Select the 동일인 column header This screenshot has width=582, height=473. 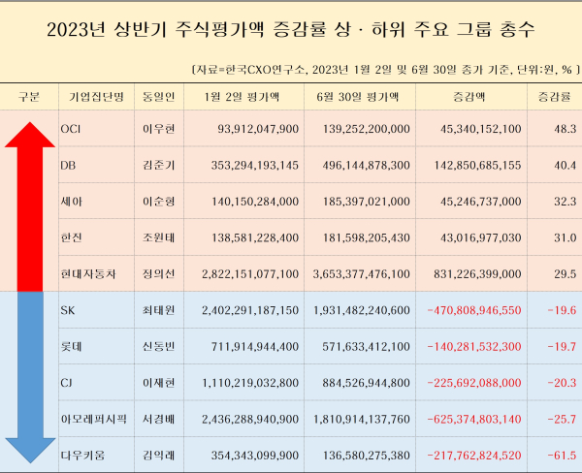pos(158,97)
